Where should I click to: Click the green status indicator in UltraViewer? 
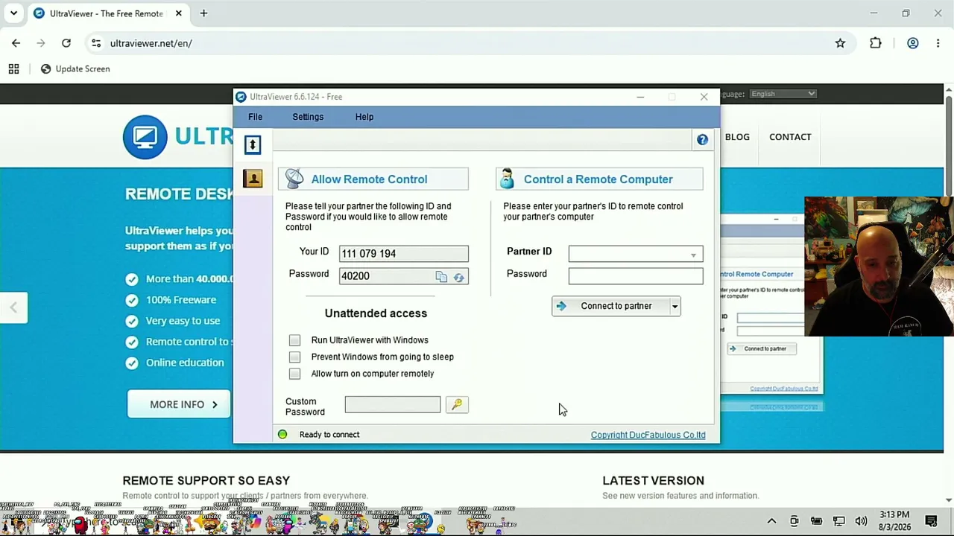tap(282, 434)
